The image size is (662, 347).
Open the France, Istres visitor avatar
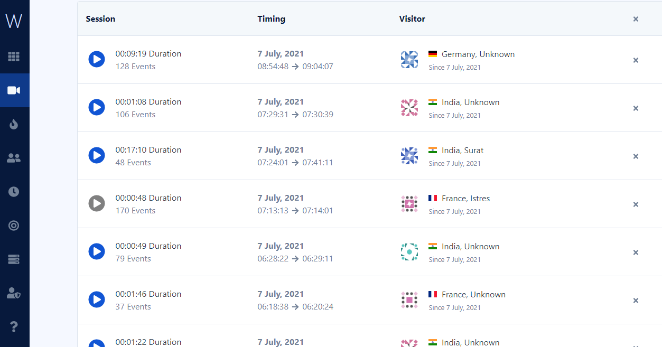pos(409,204)
